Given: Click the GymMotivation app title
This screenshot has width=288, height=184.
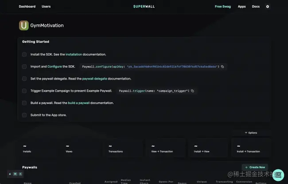Looking at the screenshot, I should [x=47, y=25].
